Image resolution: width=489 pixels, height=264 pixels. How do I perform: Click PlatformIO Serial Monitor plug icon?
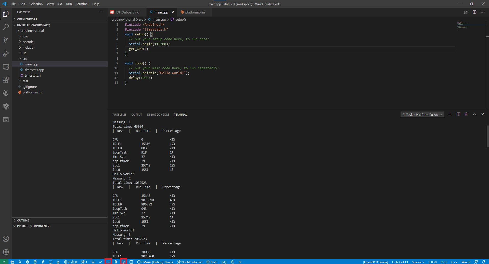(x=123, y=262)
